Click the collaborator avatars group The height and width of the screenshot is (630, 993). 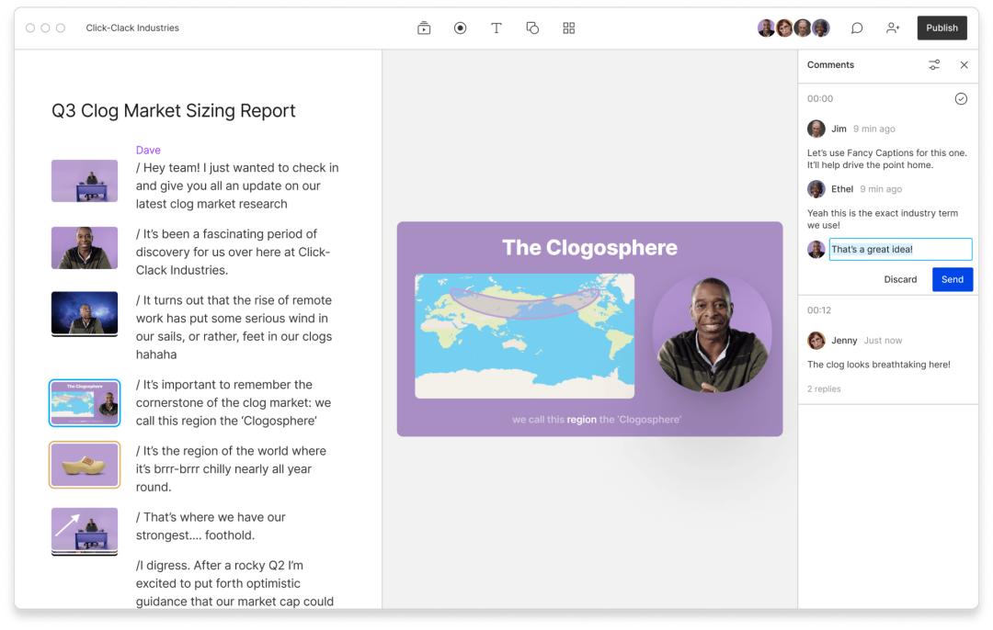coord(793,28)
